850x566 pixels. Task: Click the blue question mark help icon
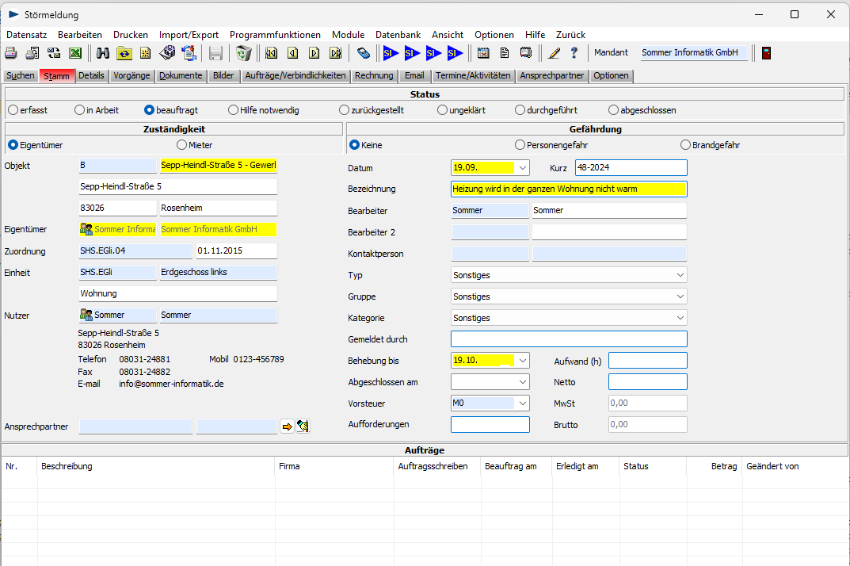pyautogui.click(x=574, y=53)
